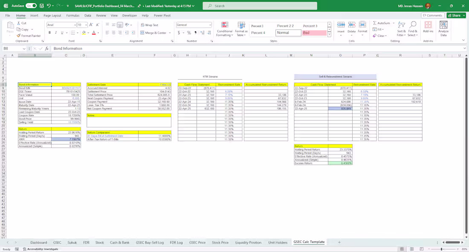469x252 pixels.
Task: Apply the Bad cell style
Action: pos(314,33)
